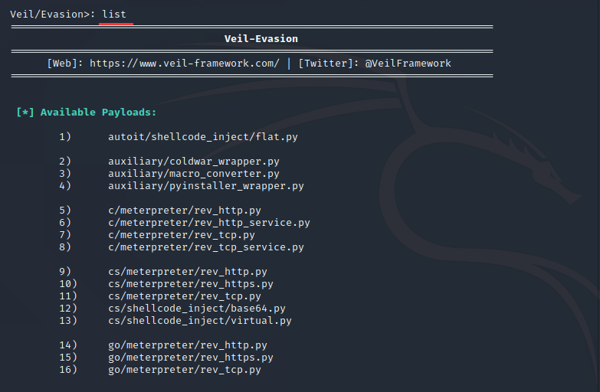Click the Veil framework website URL
Screen dimensions: 600x392
click(184, 64)
